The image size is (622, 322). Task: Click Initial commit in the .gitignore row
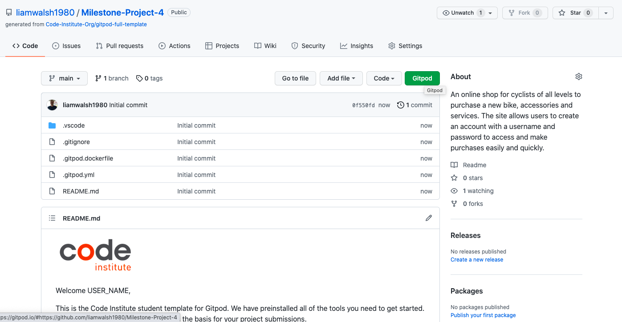196,142
